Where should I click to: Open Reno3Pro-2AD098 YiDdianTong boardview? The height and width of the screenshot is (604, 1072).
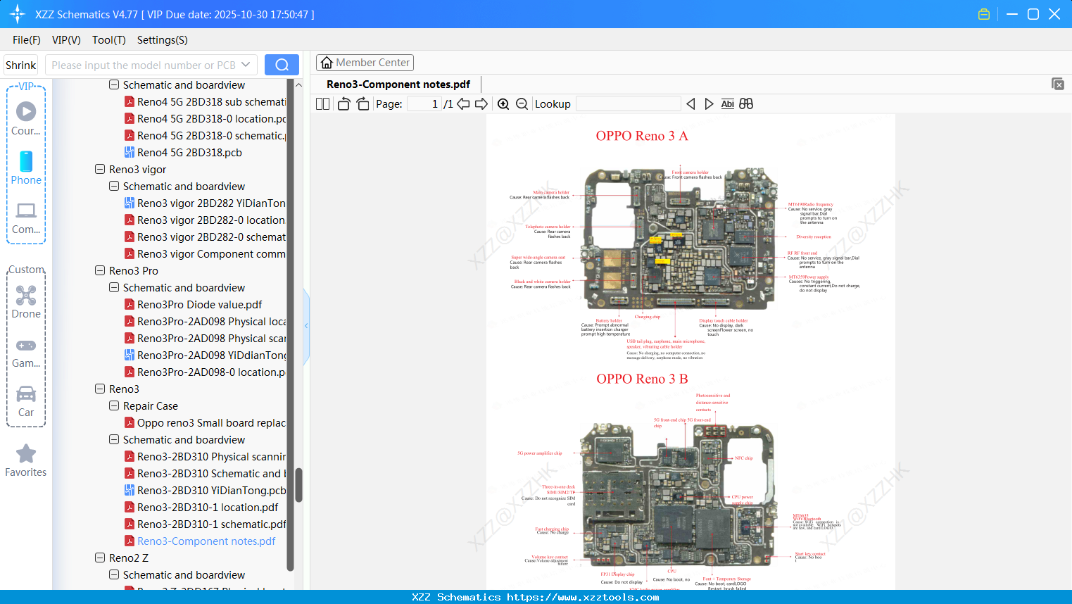point(205,355)
